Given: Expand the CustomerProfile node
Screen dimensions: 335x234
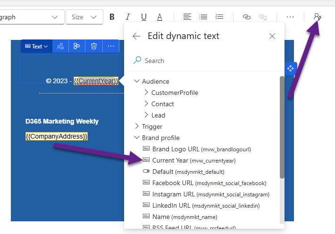Looking at the screenshot, I should pyautogui.click(x=146, y=93).
